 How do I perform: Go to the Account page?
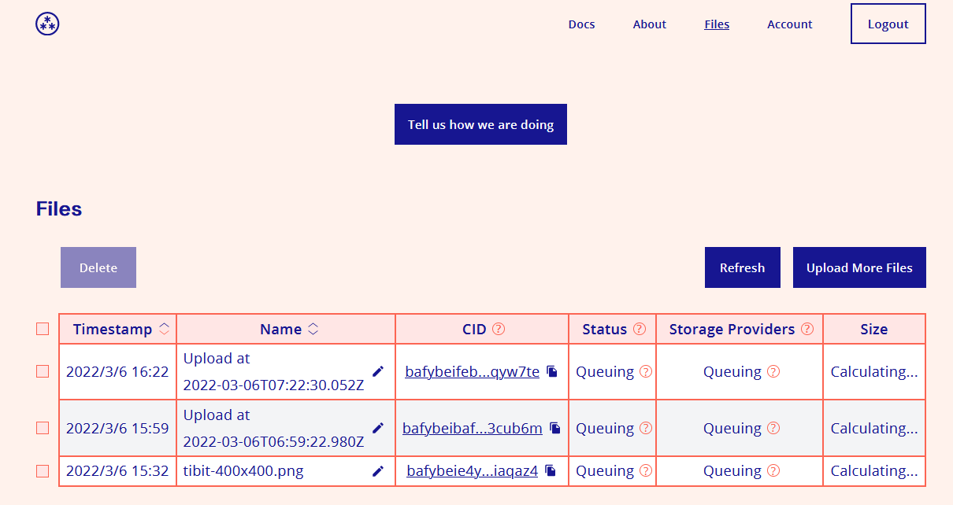pos(789,24)
